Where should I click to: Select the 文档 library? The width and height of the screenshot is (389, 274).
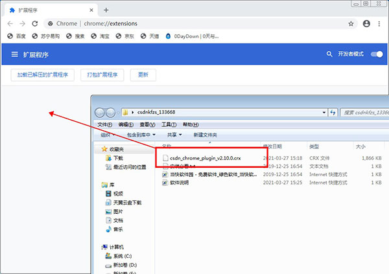click(114, 220)
